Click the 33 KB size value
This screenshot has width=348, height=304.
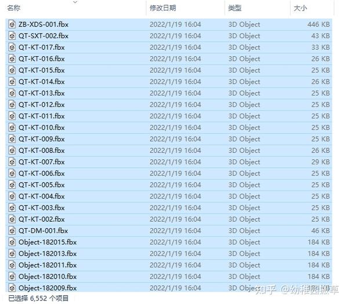tap(321, 47)
